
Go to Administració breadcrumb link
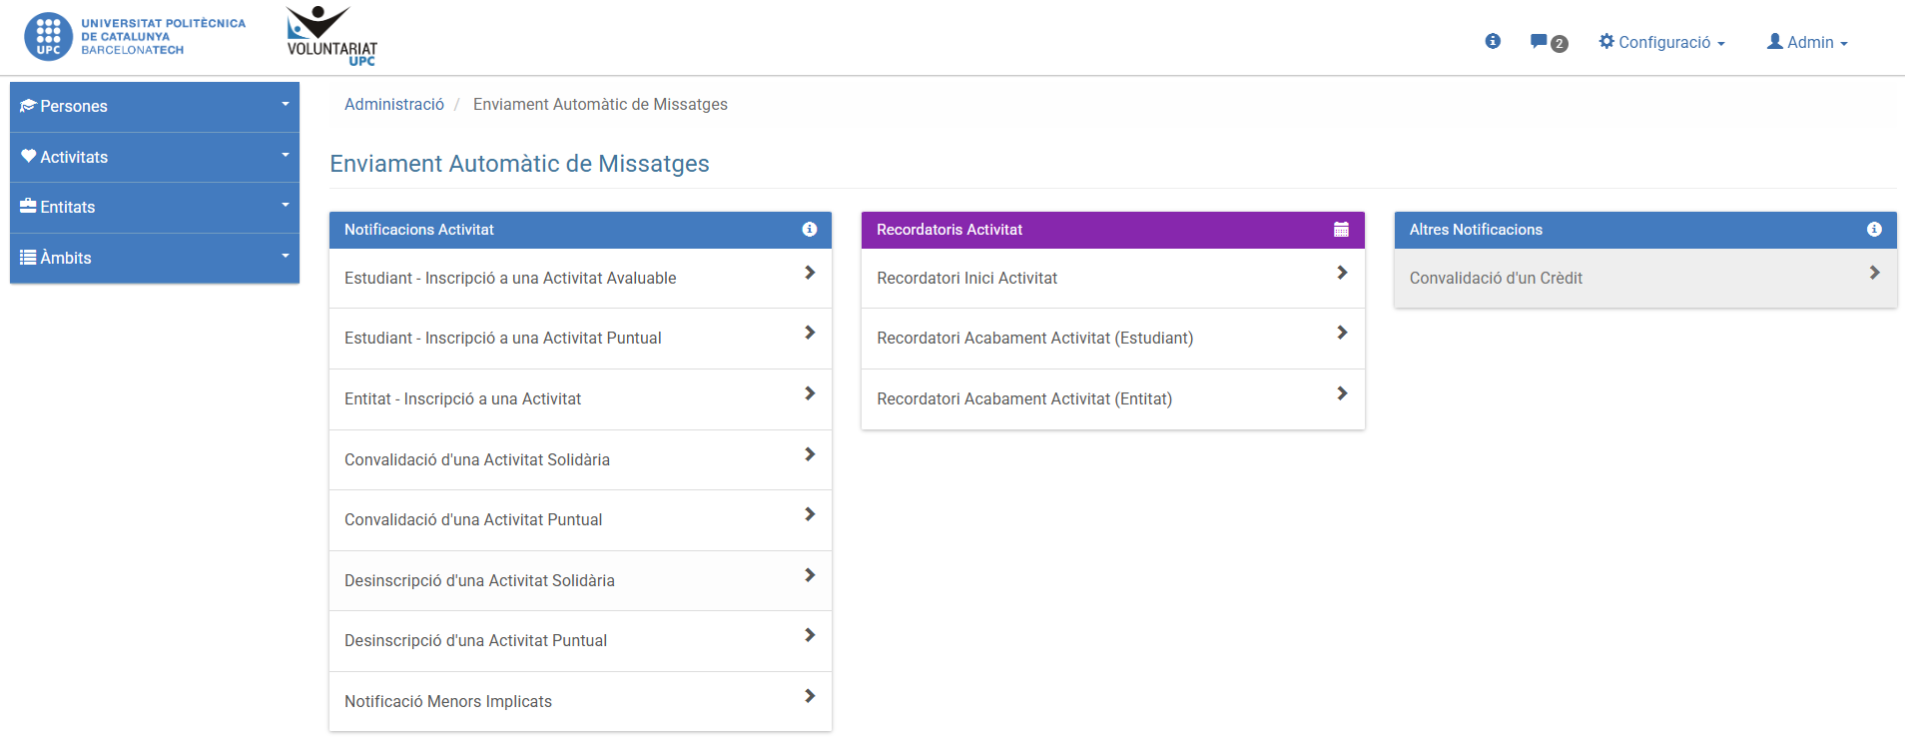pyautogui.click(x=394, y=105)
